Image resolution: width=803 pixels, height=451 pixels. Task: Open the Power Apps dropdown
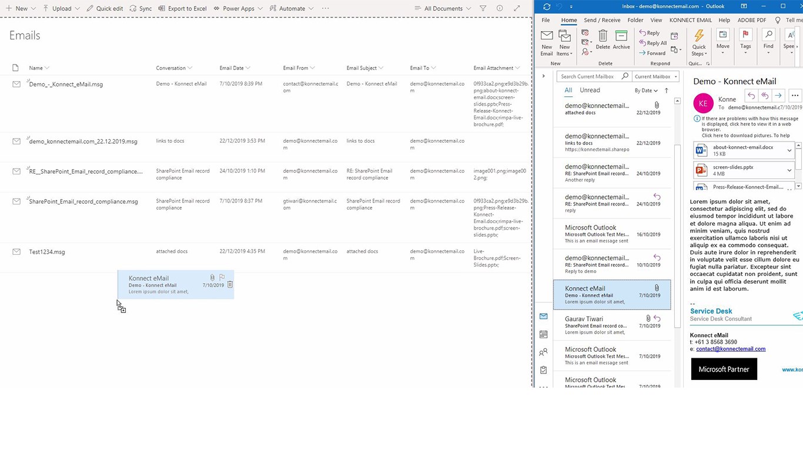tap(238, 8)
